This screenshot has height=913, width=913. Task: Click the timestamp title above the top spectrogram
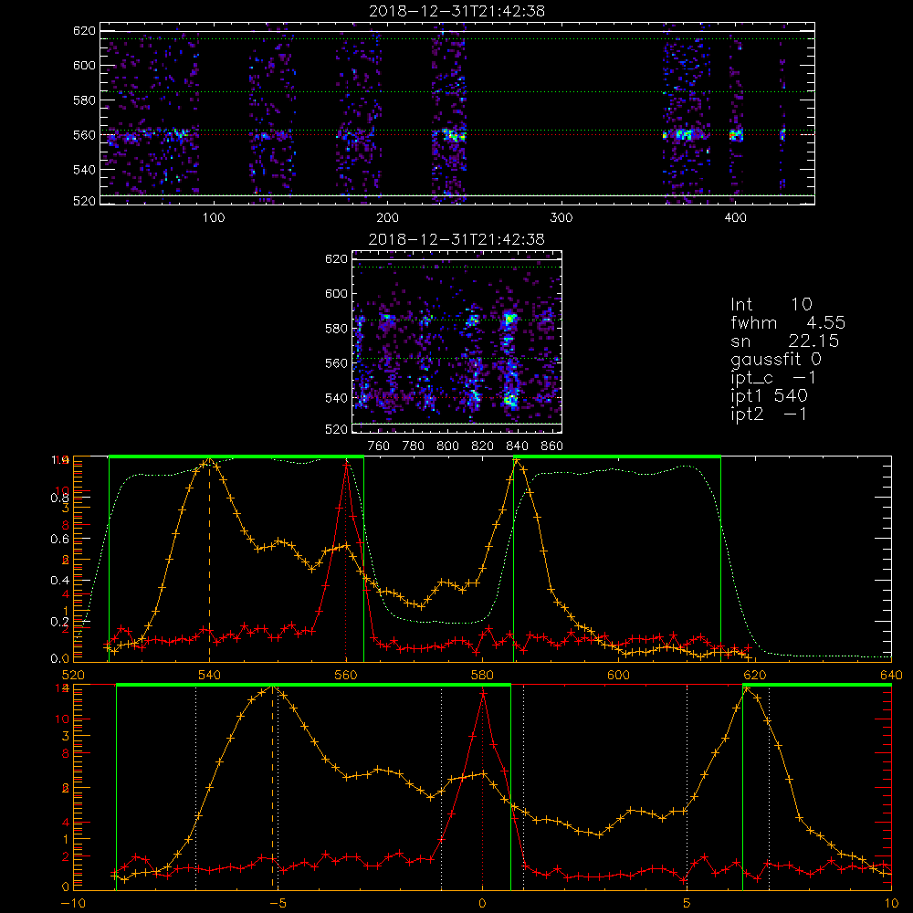coord(456,11)
